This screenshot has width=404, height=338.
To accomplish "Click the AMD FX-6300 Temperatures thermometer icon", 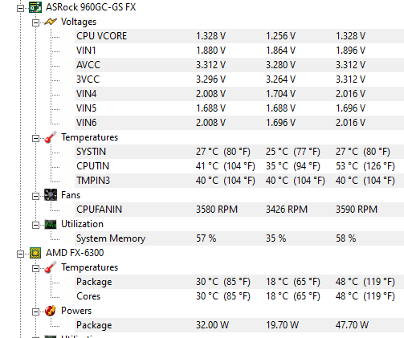I will click(51, 267).
